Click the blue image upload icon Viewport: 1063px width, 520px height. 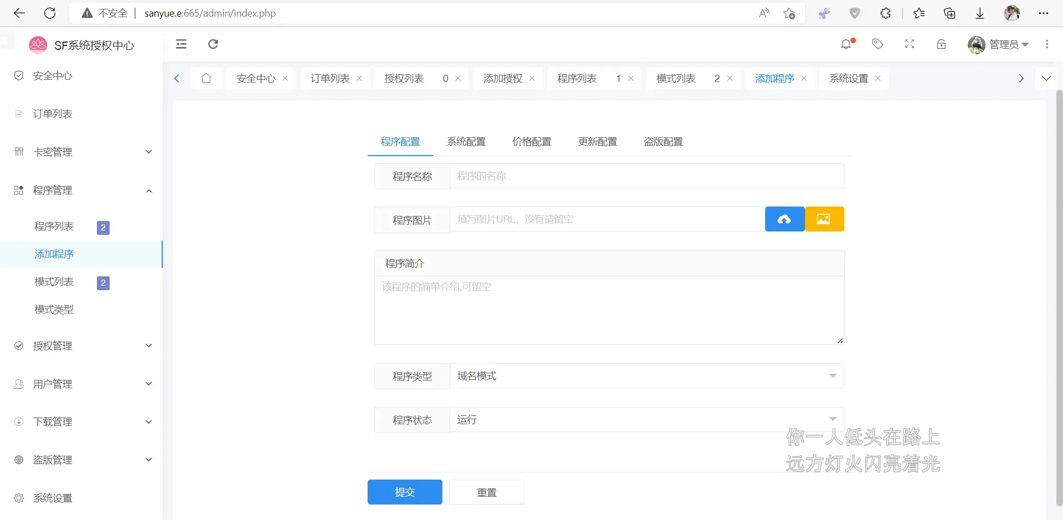(x=785, y=219)
